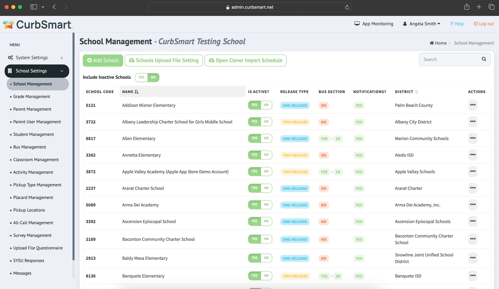
Task: Open actions menu for Albany Leadership Charter School
Action: 472,122
